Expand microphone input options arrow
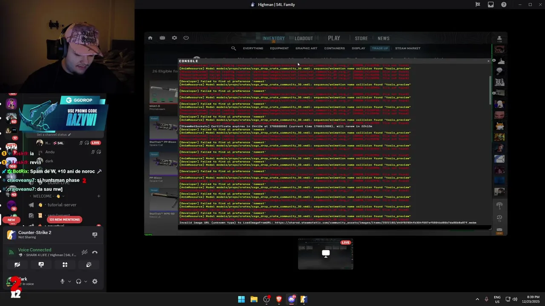This screenshot has width=545, height=306. (69, 281)
